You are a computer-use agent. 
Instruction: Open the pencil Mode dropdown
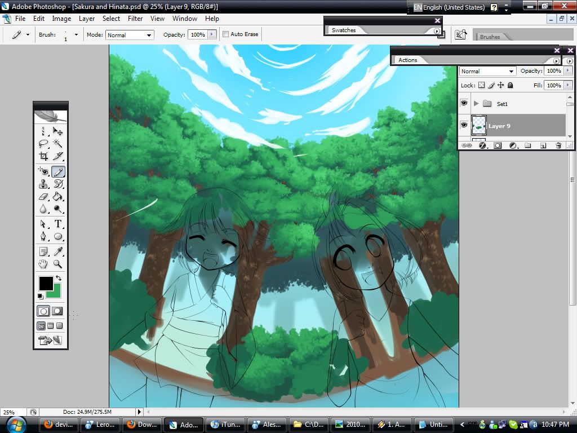129,35
